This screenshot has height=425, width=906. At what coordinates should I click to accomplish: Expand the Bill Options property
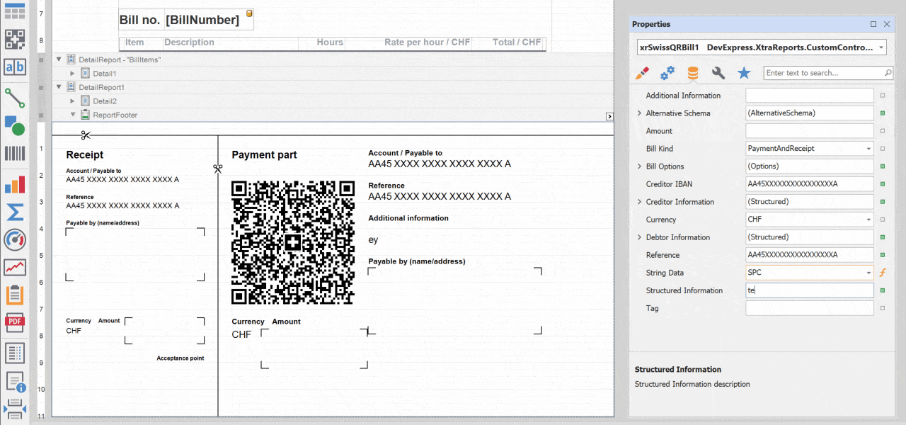[640, 166]
